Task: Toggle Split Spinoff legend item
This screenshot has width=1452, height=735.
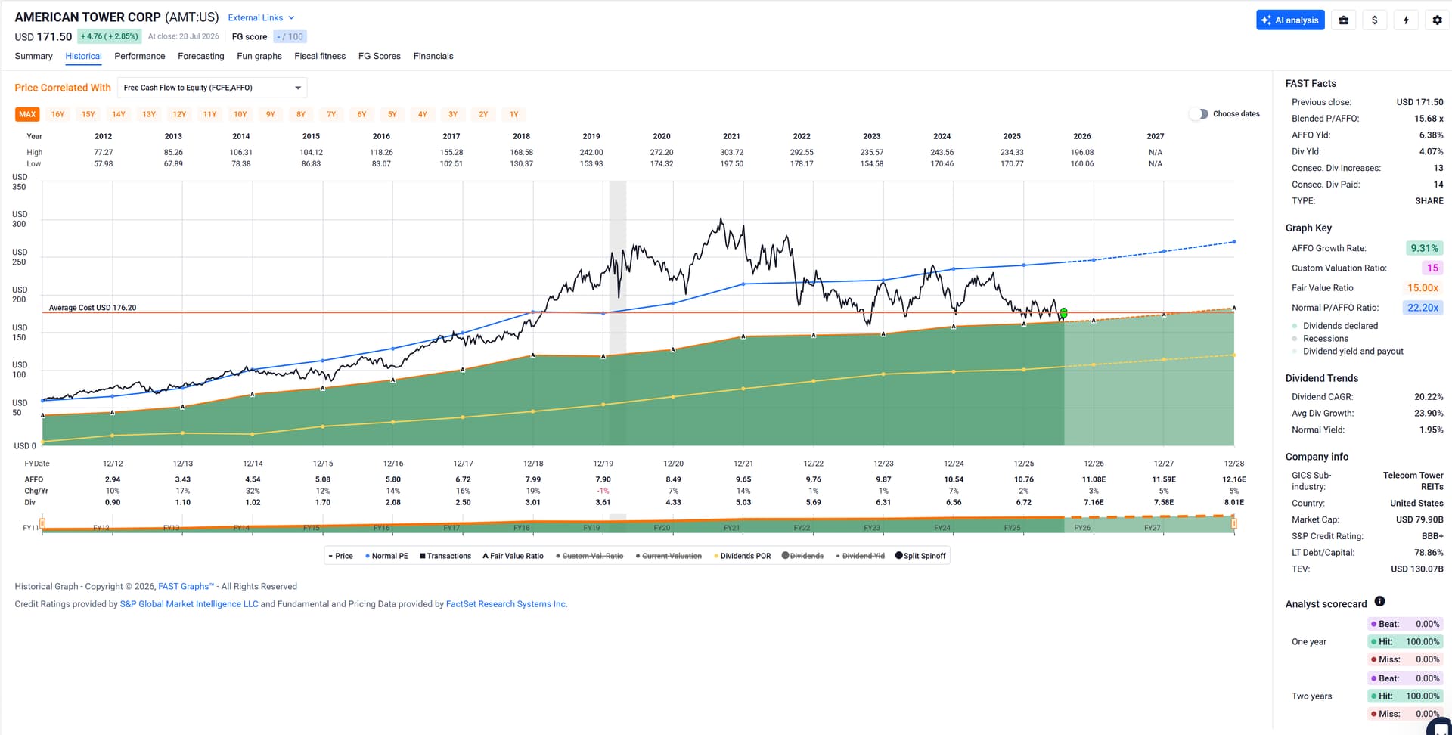Action: point(920,556)
